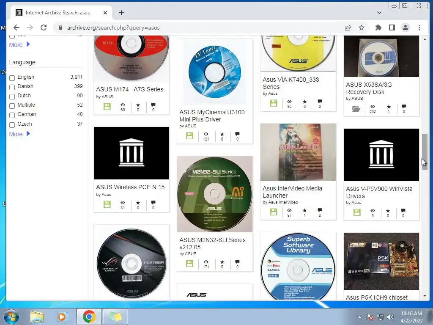
Task: Click the vertical scrollbar thumb
Action: (425, 151)
